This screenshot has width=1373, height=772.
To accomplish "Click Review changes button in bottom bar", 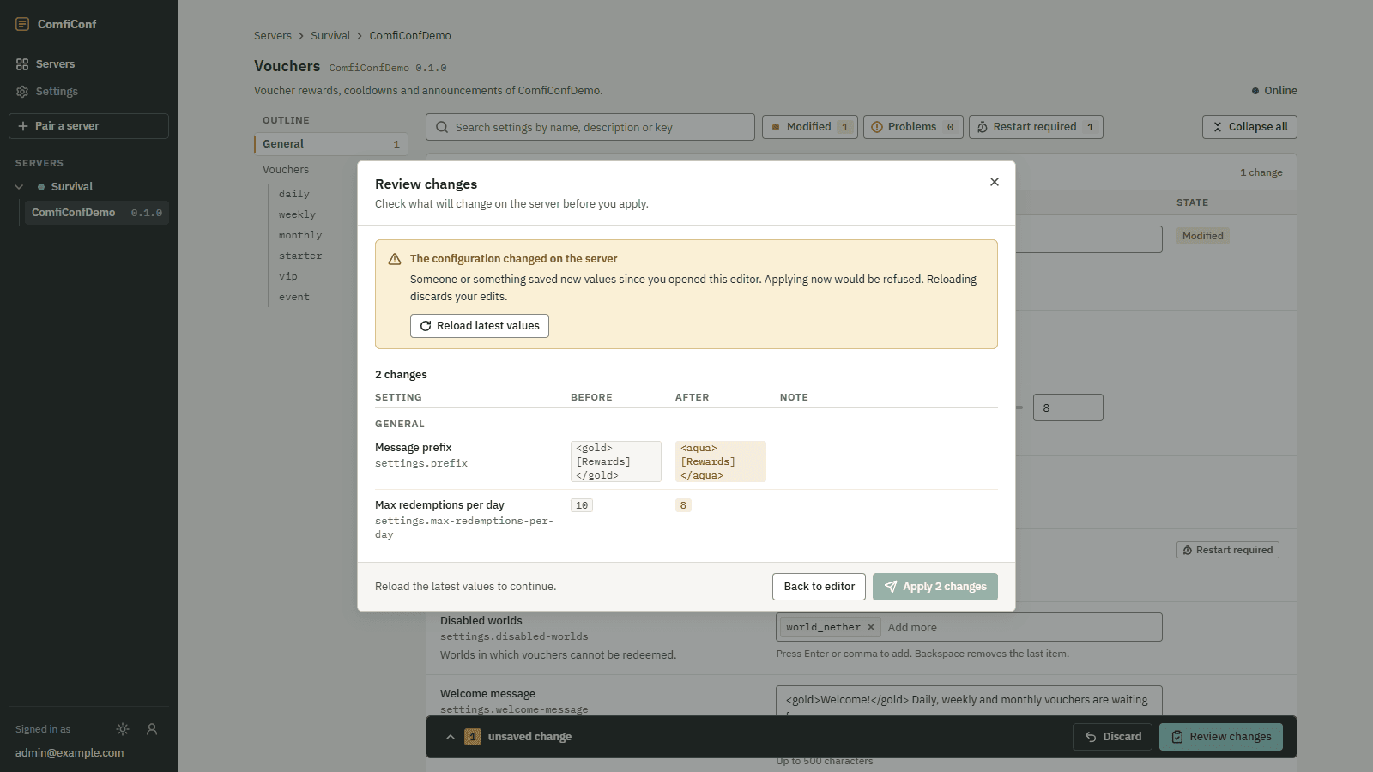I will [x=1221, y=737].
